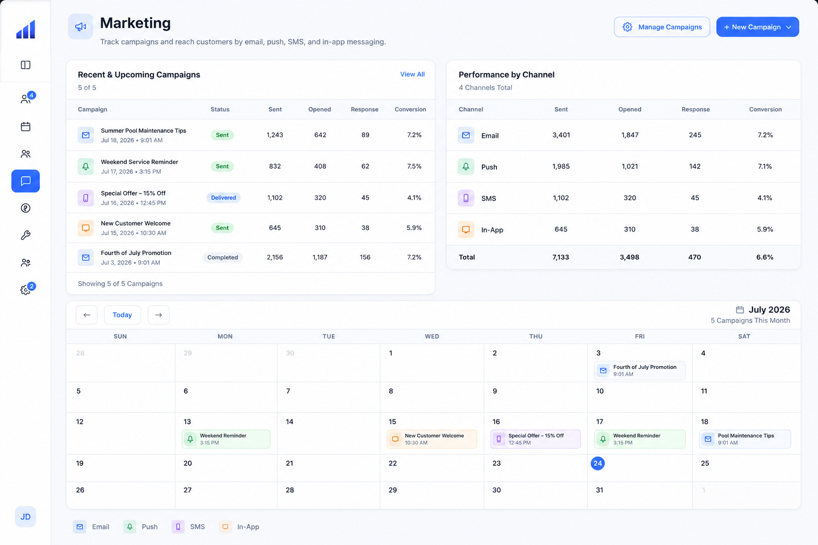Go to previous month with left arrow
This screenshot has height=545, width=818.
(x=87, y=315)
